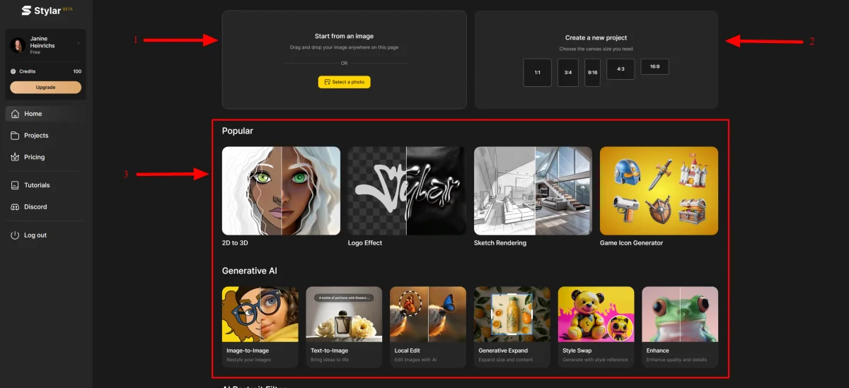The width and height of the screenshot is (849, 388).
Task: Click the Select a photo button
Action: pos(344,82)
